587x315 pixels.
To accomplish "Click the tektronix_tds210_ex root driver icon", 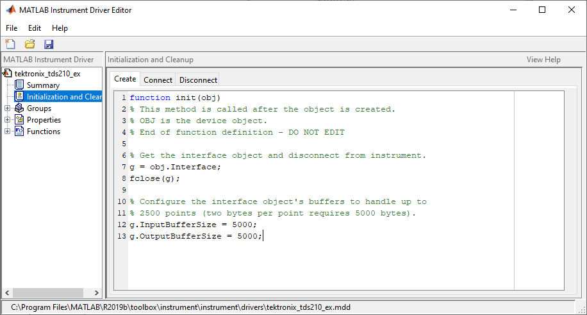I will (x=8, y=73).
